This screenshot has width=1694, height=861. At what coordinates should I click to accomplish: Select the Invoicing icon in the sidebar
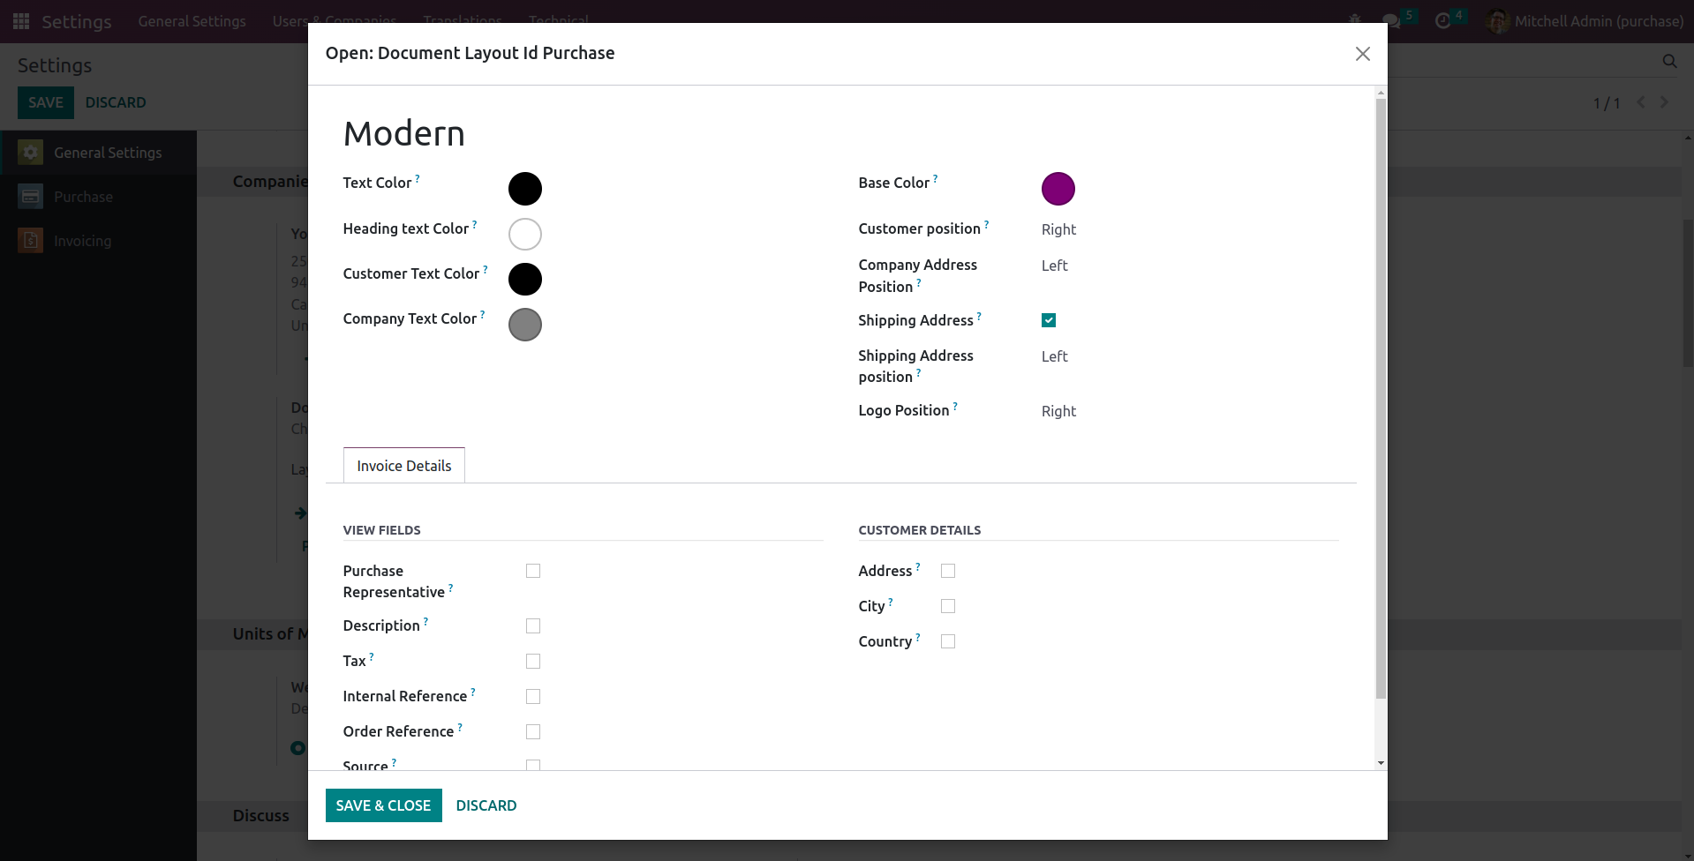pyautogui.click(x=31, y=241)
